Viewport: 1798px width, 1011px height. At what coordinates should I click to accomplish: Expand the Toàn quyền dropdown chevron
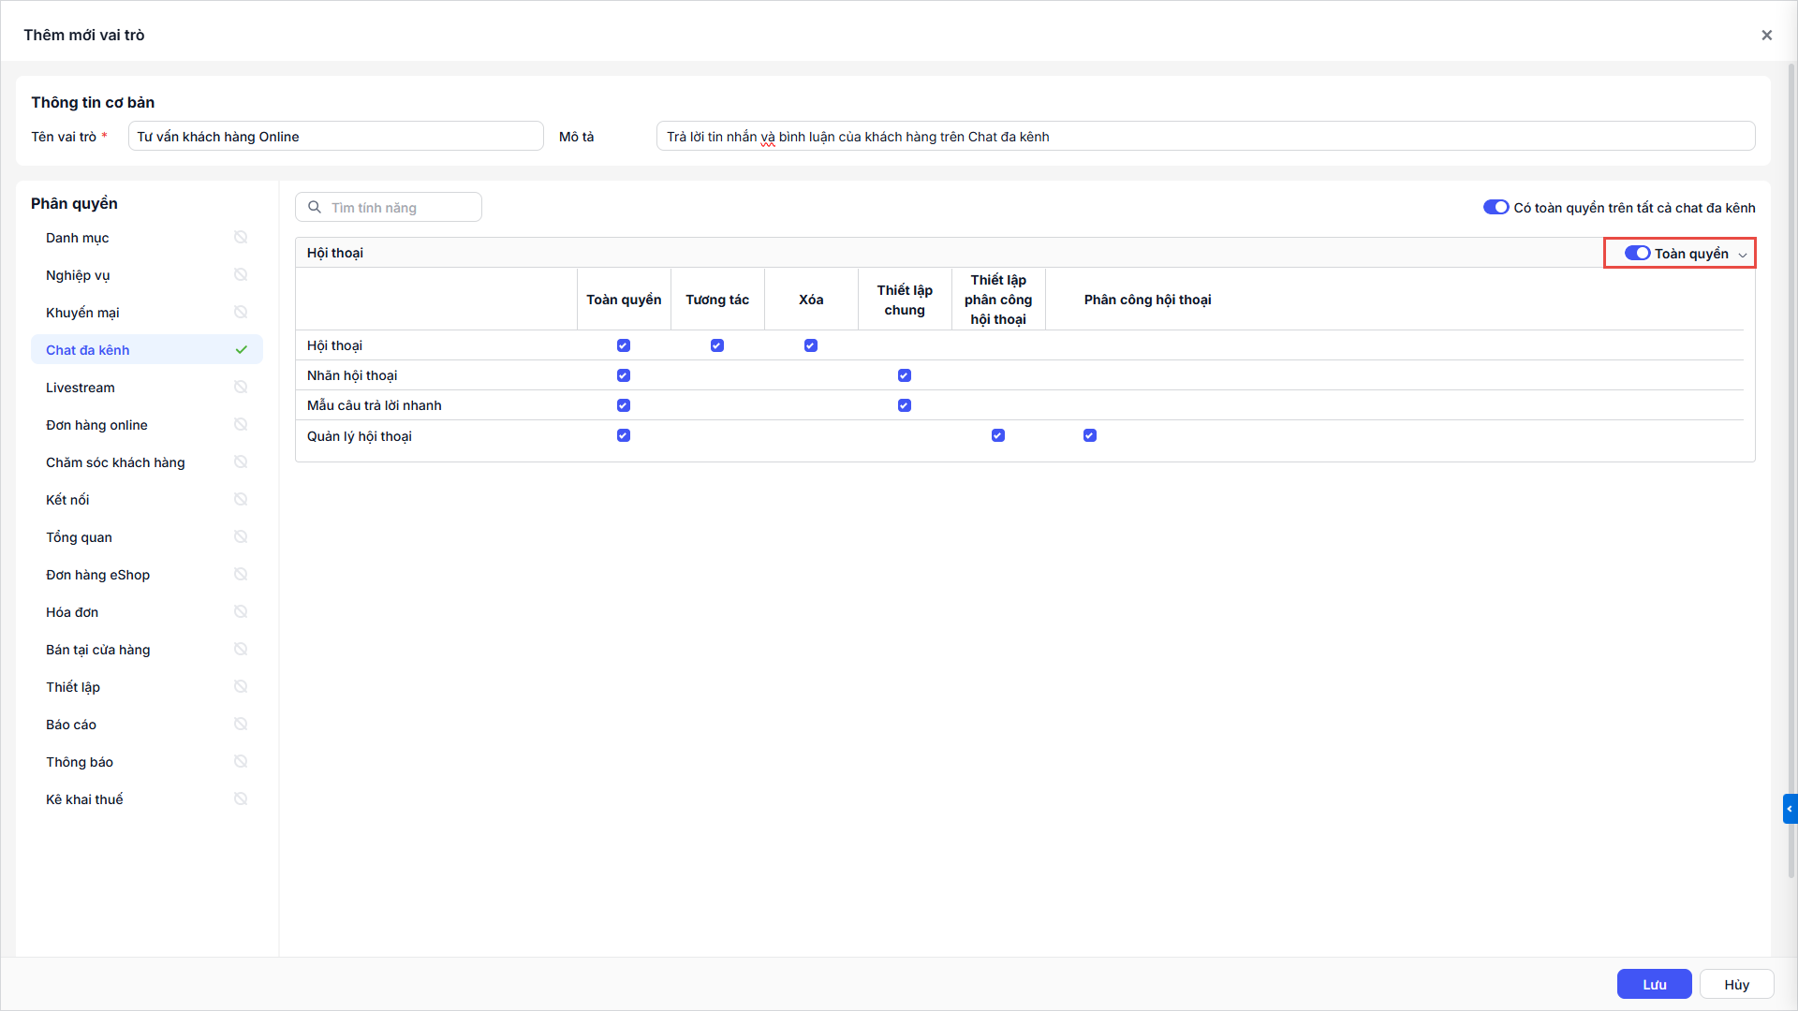point(1743,255)
